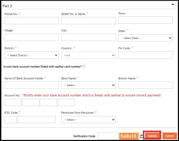The height and width of the screenshot is (141, 179).
Task: Click the captcha image 5a9u13
Action: click(129, 136)
